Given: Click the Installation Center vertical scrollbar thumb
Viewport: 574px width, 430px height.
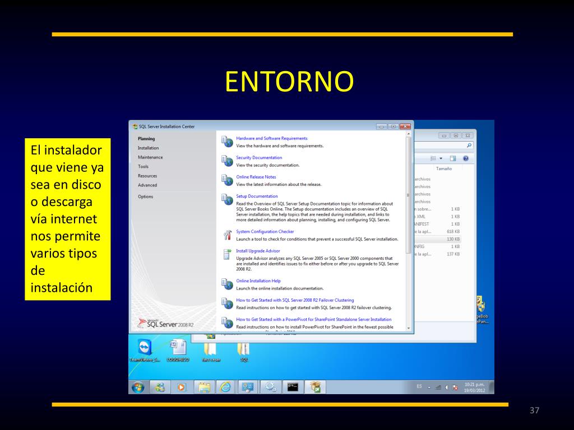Looking at the screenshot, I should [409, 195].
